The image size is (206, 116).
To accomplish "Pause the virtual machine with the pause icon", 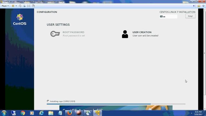I will pyautogui.click(x=13, y=6).
